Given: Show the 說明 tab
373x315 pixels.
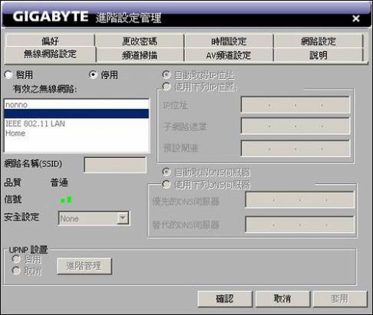Looking at the screenshot, I should point(319,55).
